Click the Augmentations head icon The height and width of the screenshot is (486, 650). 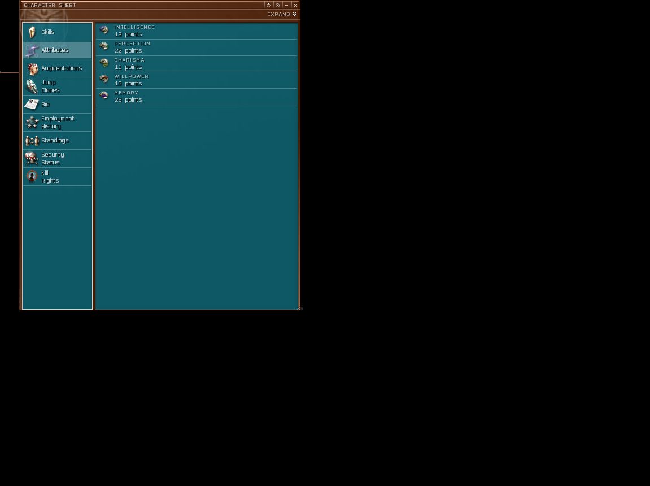tap(32, 68)
